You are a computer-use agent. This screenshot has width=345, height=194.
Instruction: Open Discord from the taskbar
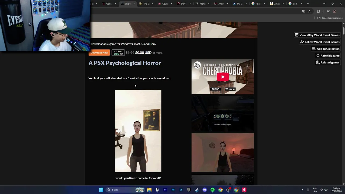tap(205, 190)
